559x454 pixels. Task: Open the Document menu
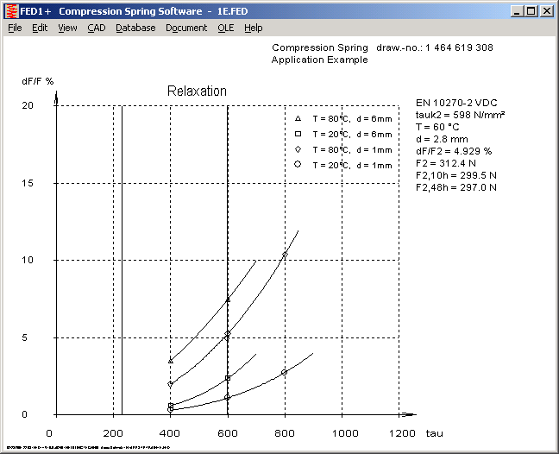click(x=186, y=28)
